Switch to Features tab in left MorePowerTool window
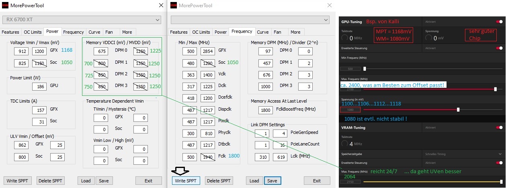This screenshot has height=188, width=506. [10, 32]
